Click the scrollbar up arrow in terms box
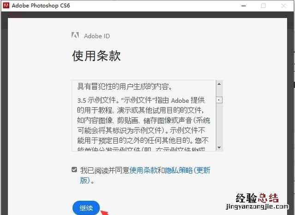Viewport: 295px width, 215px height. pos(219,84)
